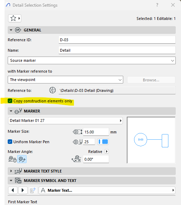Viewport: 181px width, 205px height.
Task: Collapse the MARKER SYMBOL AND TEXT panel
Action: (11, 181)
